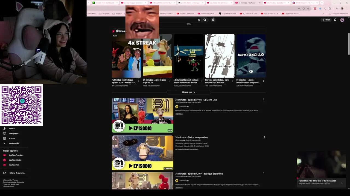Open 'Todos los marcadores' bookmarks folder
This screenshot has width=350, height=196.
coord(339,14)
